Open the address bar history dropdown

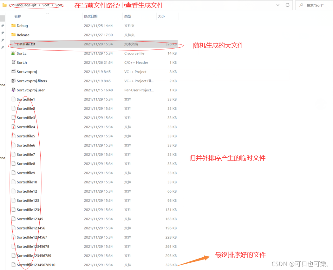pos(278,5)
